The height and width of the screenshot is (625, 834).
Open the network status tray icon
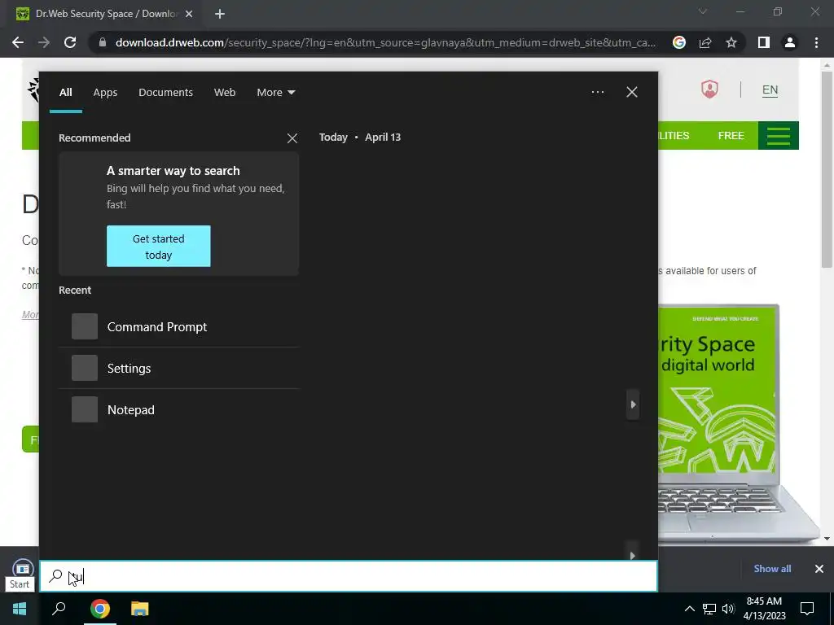pos(709,609)
